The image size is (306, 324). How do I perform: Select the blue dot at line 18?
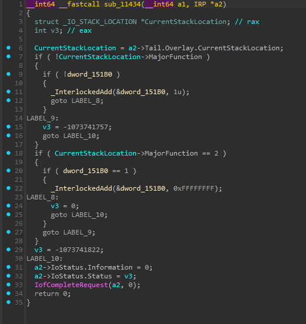click(x=8, y=153)
